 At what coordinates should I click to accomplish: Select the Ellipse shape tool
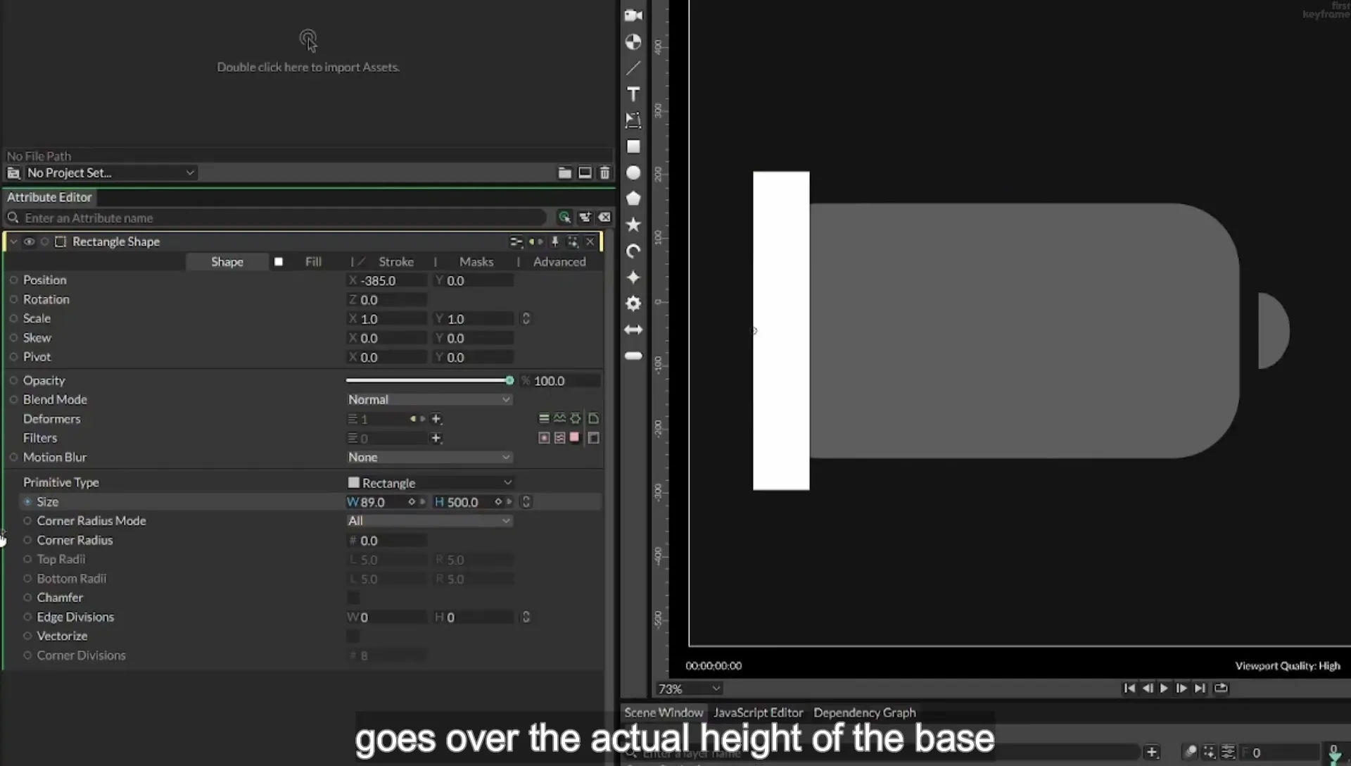[x=633, y=172]
